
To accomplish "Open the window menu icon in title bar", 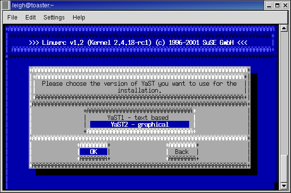I will coord(5,5).
